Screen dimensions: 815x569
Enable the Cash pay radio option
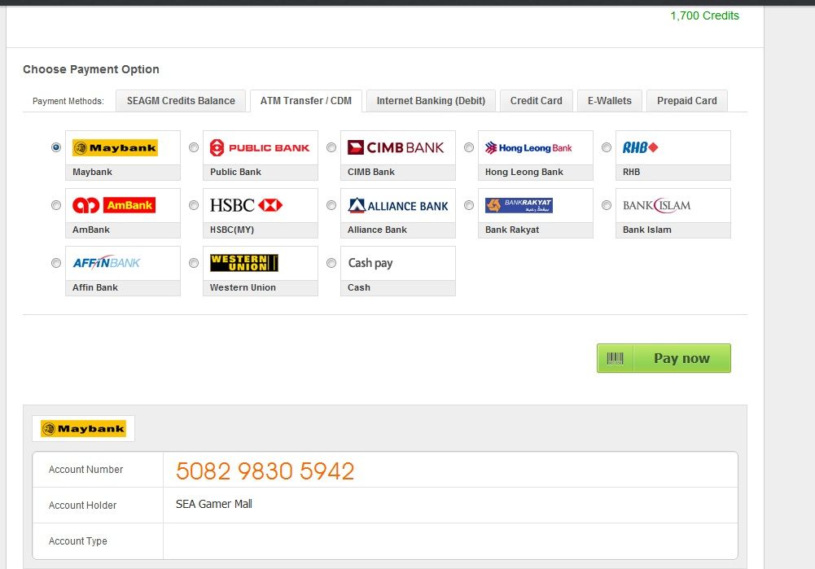[331, 263]
